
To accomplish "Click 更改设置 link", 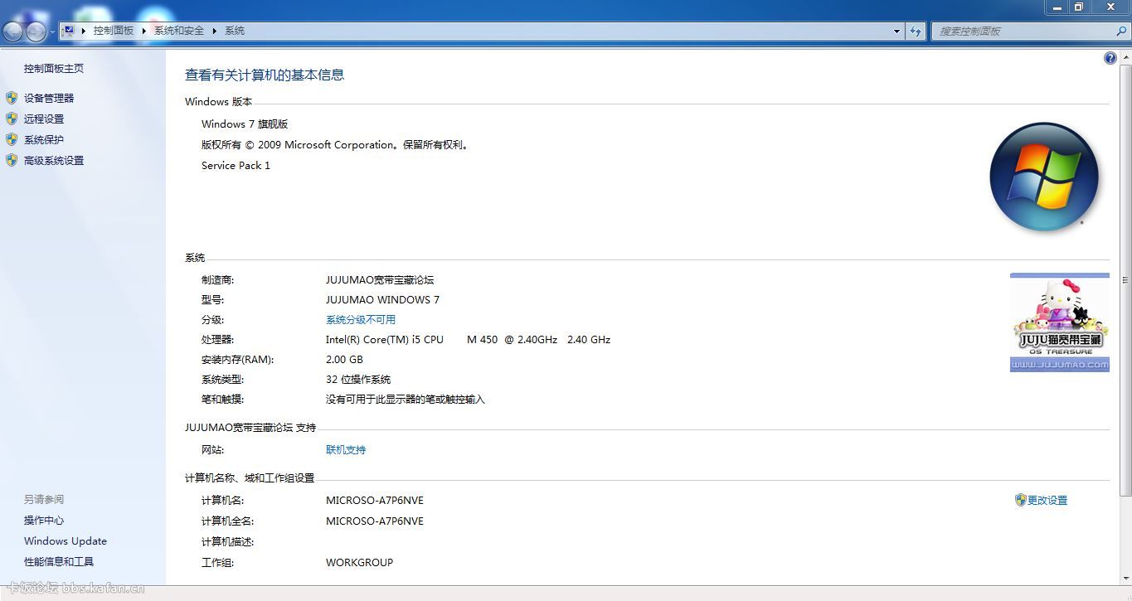I will [x=1047, y=501].
